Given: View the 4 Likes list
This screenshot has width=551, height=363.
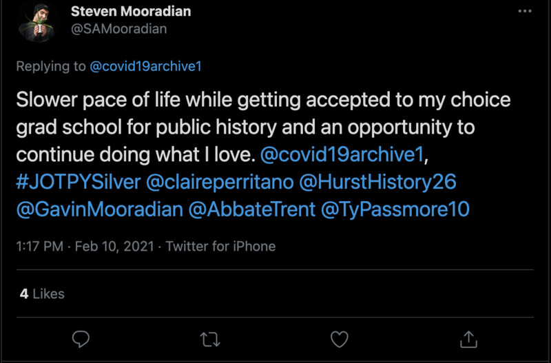Looking at the screenshot, I should click(x=41, y=293).
